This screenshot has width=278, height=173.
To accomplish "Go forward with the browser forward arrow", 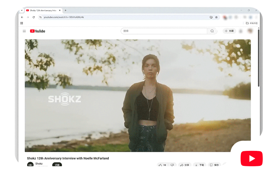I will point(28,17).
